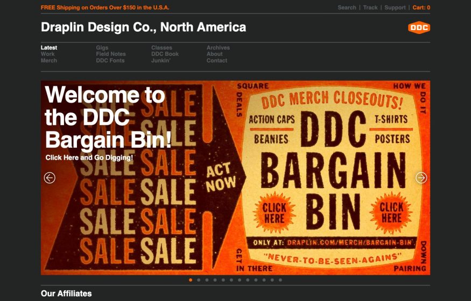This screenshot has width=471, height=301.
Task: Select the tenth carousel dot
Action: [x=264, y=280]
